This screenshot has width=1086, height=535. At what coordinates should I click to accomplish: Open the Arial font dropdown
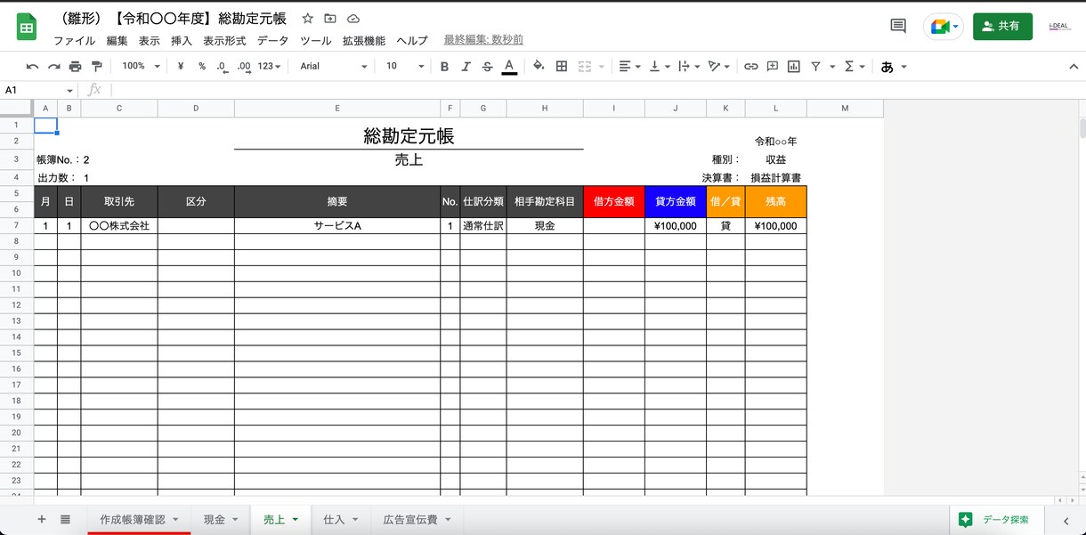click(x=333, y=67)
